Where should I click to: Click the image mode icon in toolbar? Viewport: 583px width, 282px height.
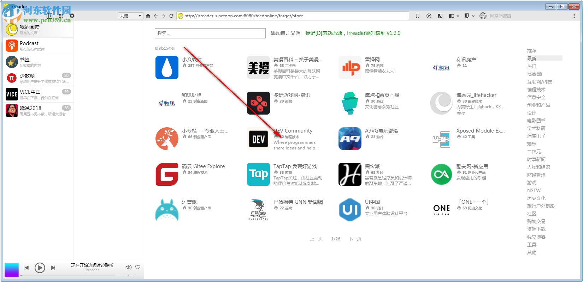[440, 16]
